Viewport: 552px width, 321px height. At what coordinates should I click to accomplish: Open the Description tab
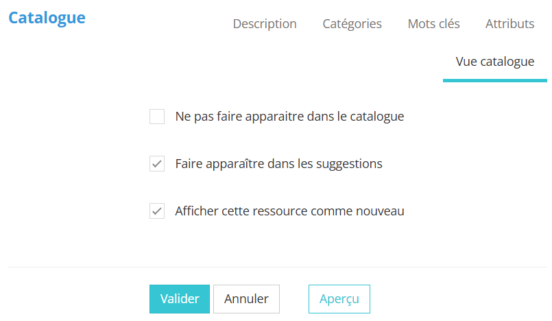pos(265,24)
